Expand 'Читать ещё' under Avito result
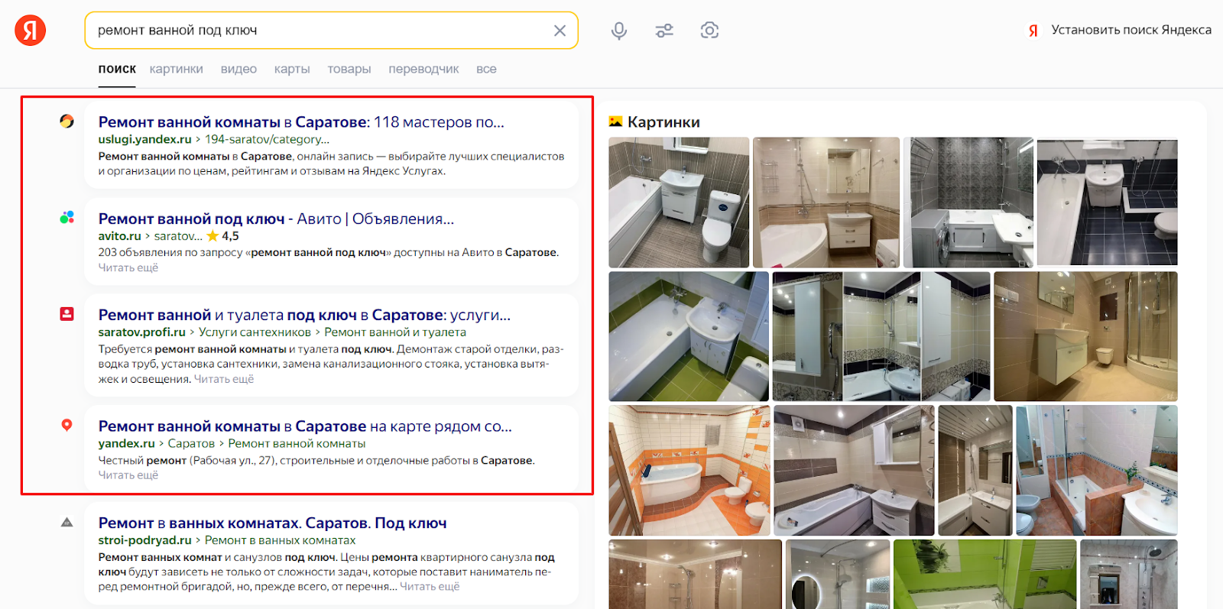Screen dimensions: 1223x609 [128, 267]
